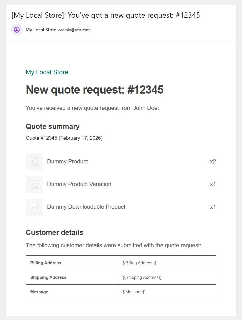
Task: Click the {{Billing Address}} placeholder value
Action: 139,263
